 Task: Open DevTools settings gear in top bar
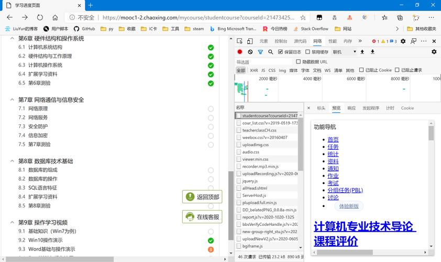click(403, 41)
